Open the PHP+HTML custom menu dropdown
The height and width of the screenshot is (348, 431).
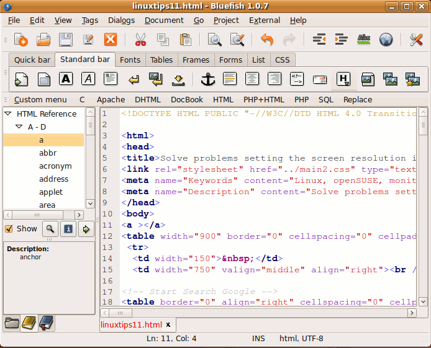coord(263,100)
